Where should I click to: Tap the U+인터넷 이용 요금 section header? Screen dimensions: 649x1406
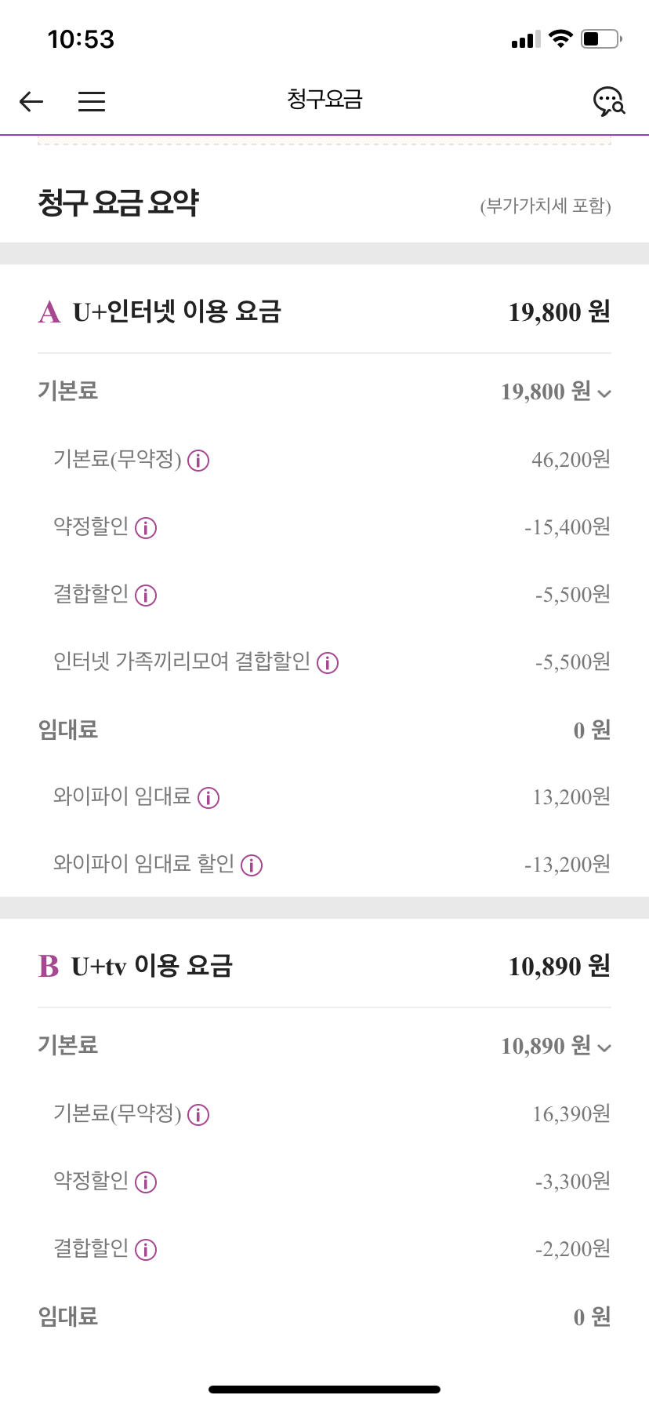click(177, 312)
